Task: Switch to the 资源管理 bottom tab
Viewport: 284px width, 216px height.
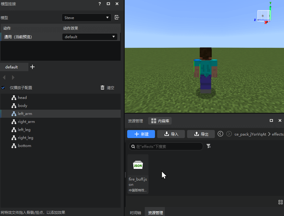Action: click(155, 213)
